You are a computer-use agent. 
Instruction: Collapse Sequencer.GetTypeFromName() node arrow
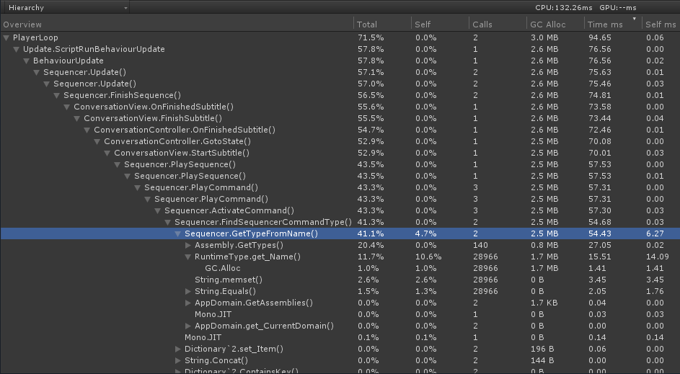tap(178, 233)
